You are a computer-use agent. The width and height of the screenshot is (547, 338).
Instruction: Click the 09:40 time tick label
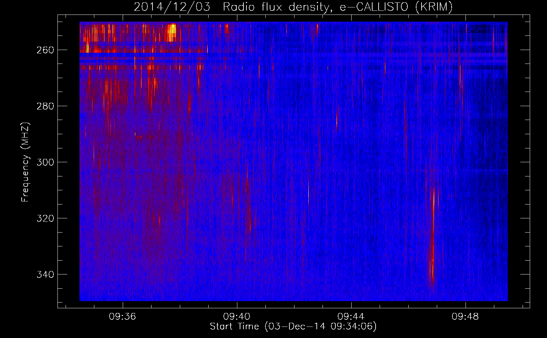tap(237, 316)
